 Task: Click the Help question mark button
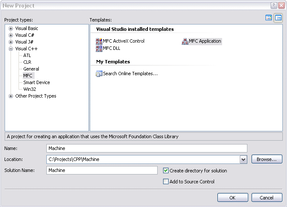point(274,5)
